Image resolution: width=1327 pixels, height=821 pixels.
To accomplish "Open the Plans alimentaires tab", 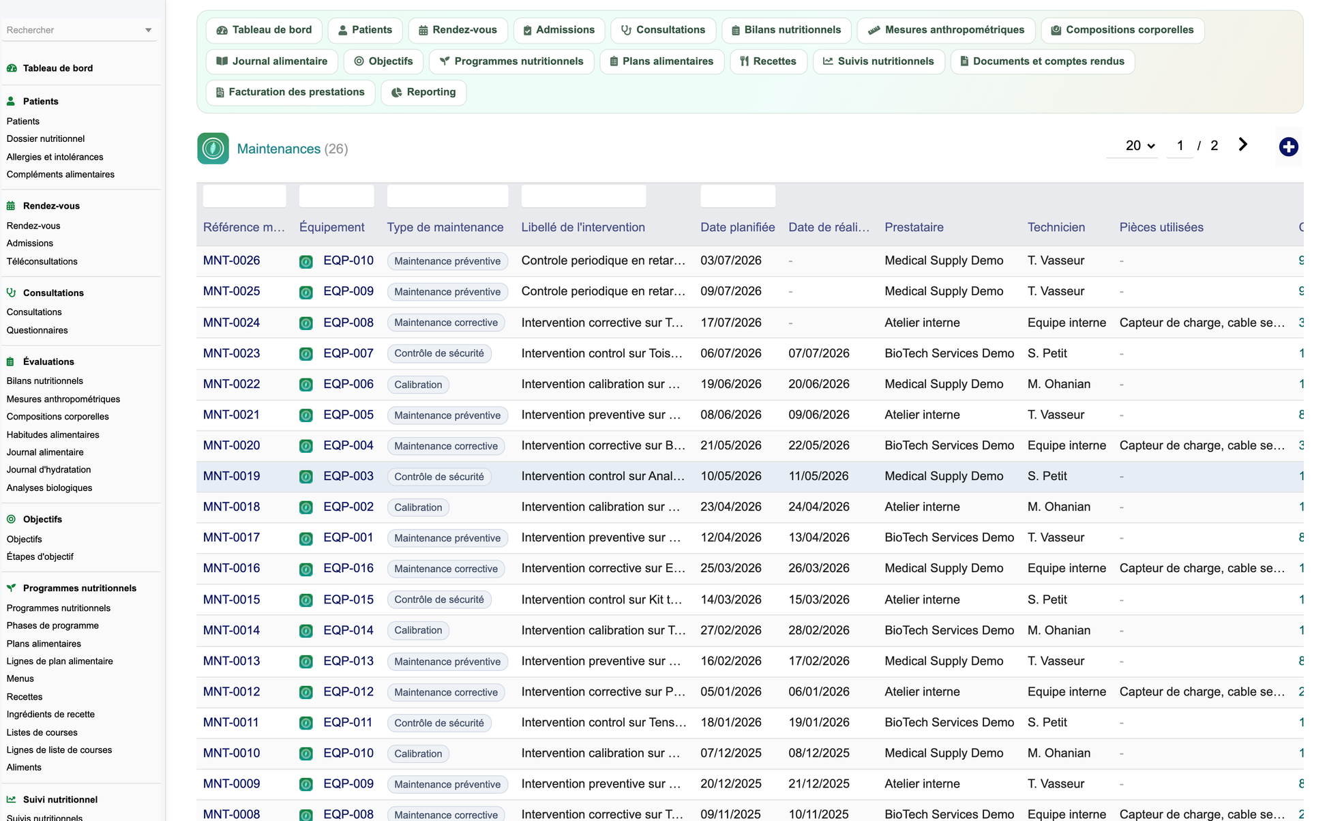I will click(661, 61).
